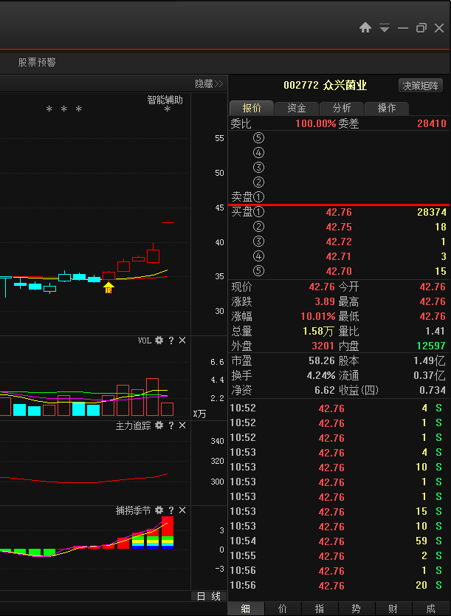The width and height of the screenshot is (451, 616).
Task: Switch to the 报价 tab
Action: click(x=252, y=108)
